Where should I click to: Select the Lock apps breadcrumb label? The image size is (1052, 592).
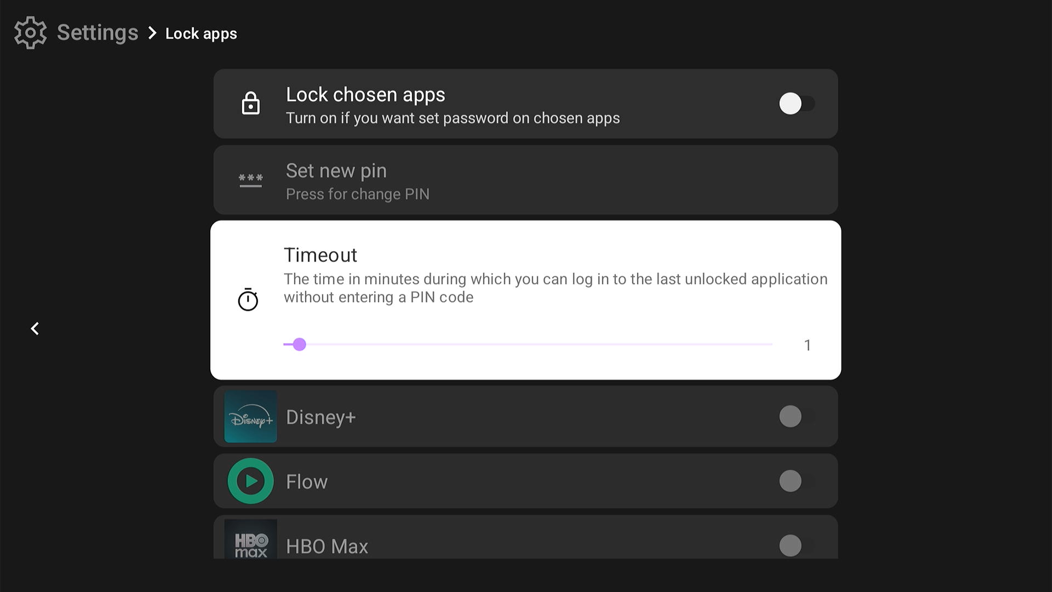pos(201,34)
